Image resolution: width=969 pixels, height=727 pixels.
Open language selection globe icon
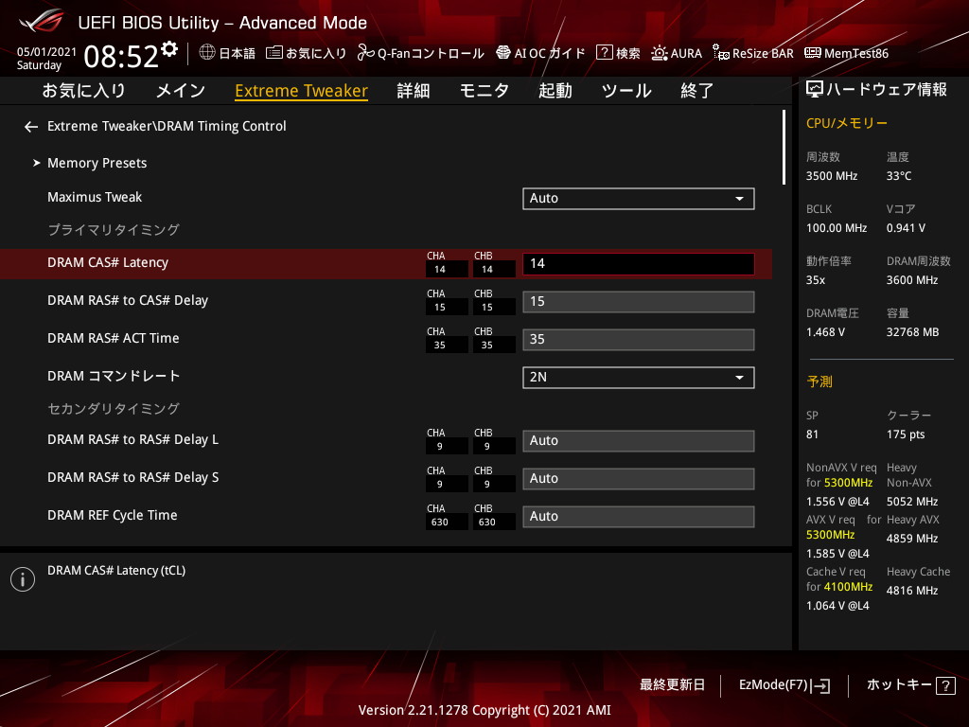click(x=207, y=53)
